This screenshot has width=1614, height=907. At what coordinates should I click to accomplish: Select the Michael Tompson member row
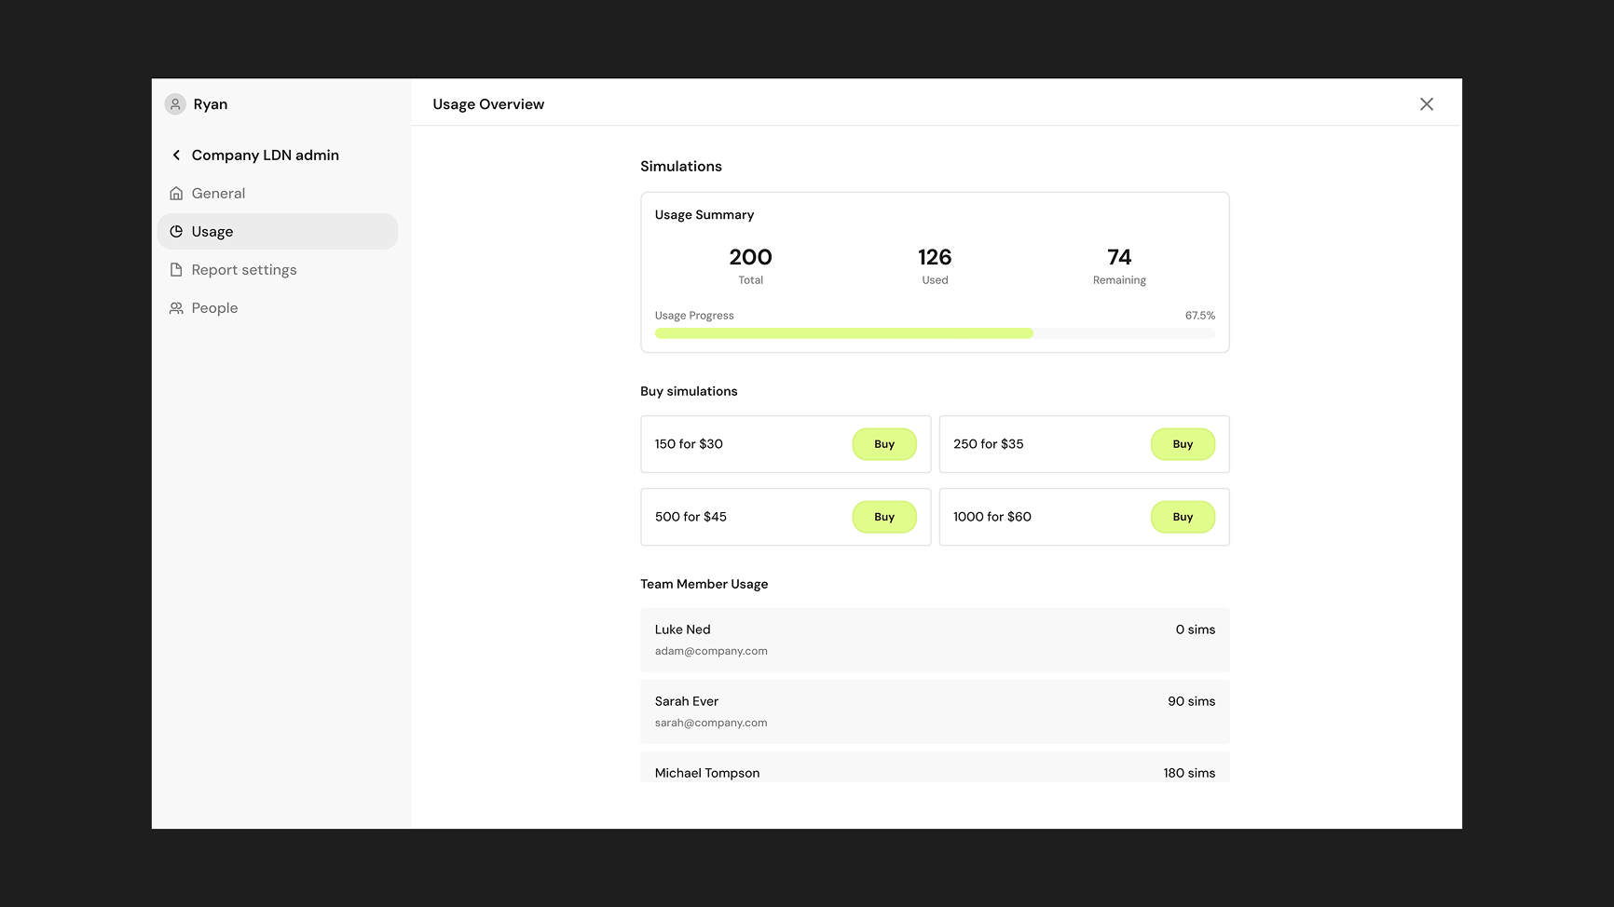pyautogui.click(x=935, y=767)
